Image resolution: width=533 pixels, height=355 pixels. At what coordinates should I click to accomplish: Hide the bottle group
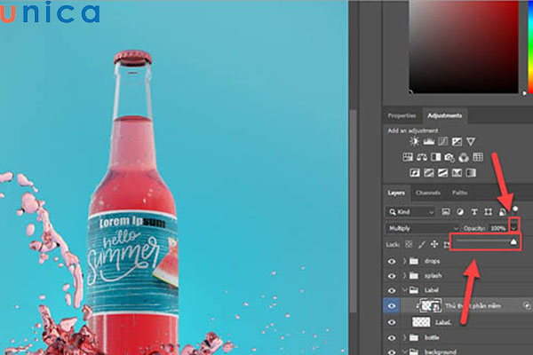pos(392,338)
